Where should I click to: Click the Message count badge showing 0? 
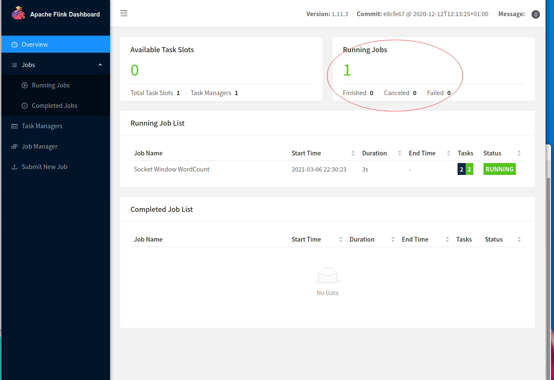click(x=536, y=14)
